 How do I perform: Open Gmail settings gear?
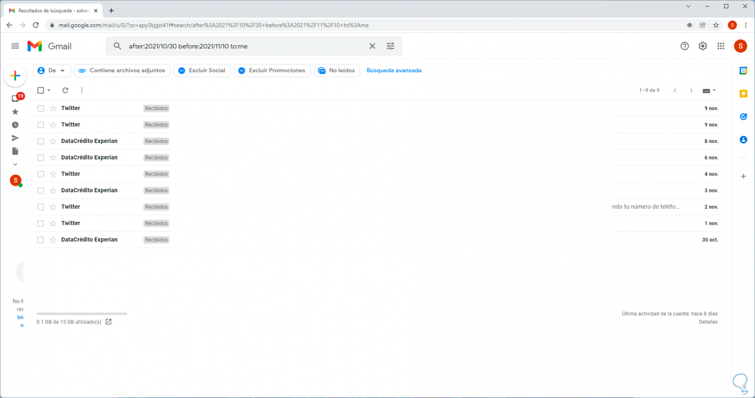click(x=703, y=46)
